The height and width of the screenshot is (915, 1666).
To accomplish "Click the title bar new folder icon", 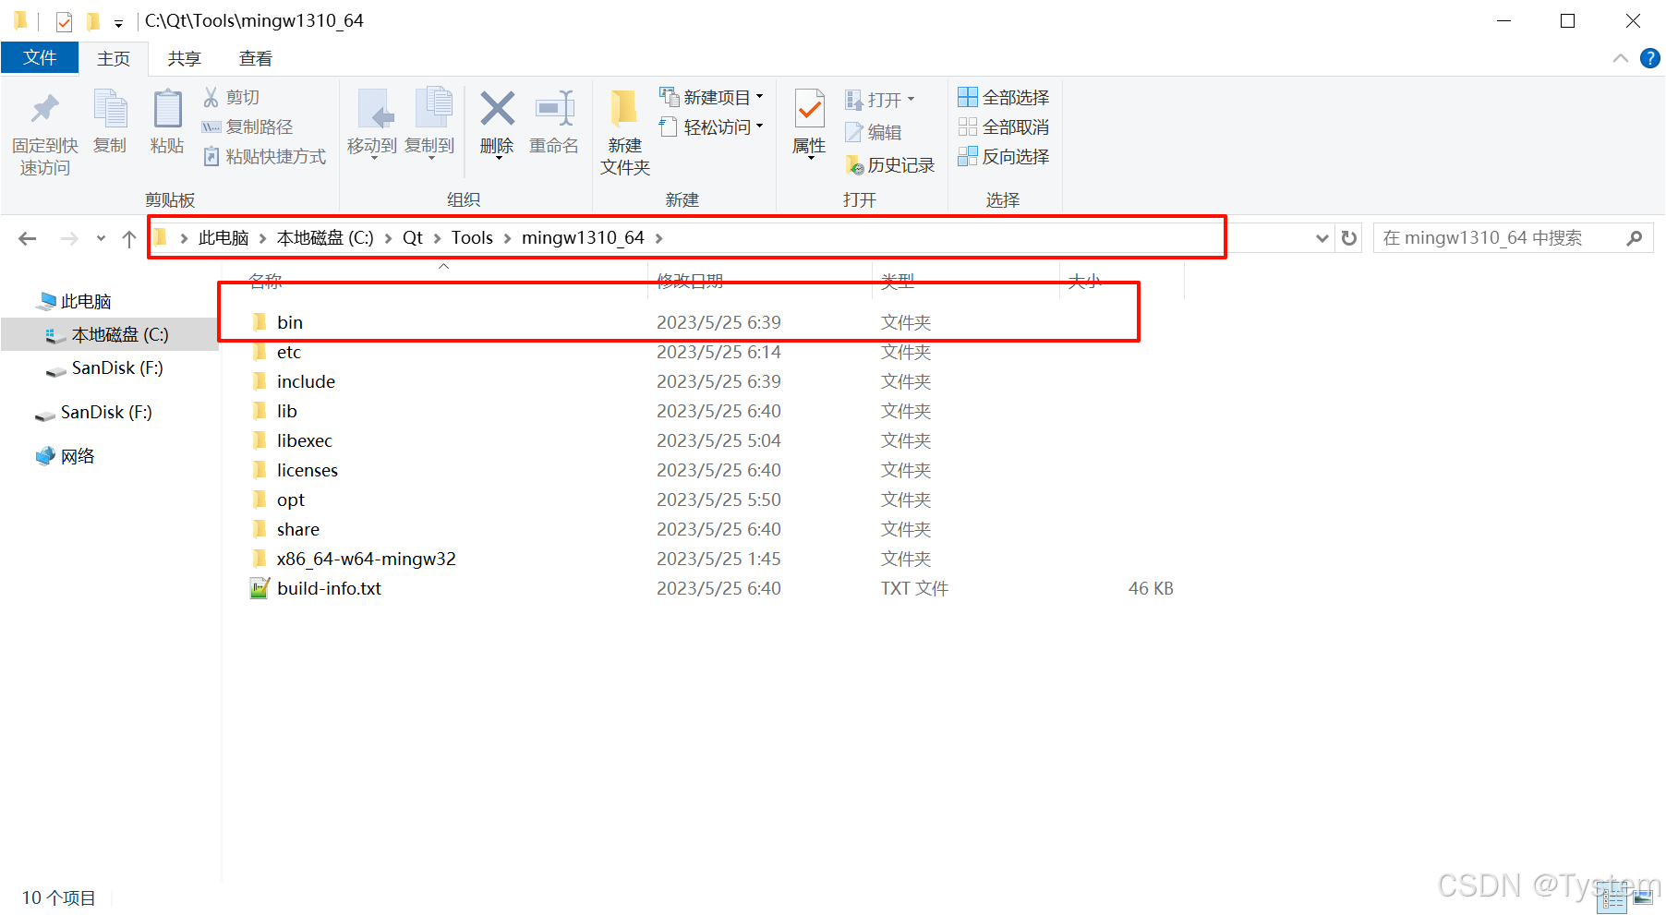I will 93,21.
